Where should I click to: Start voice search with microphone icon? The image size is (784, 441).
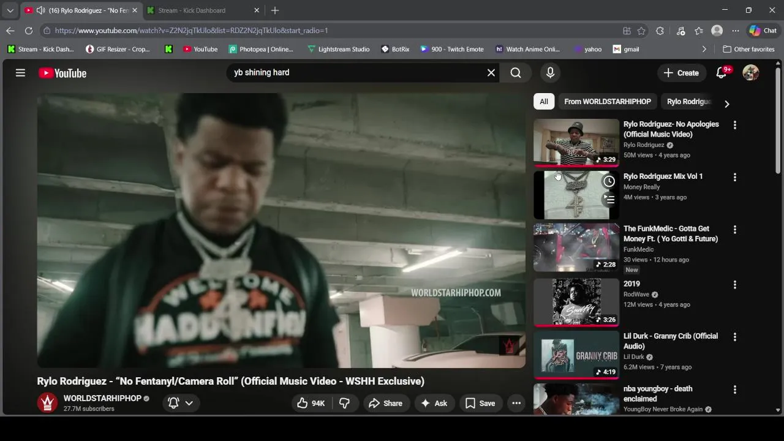550,73
